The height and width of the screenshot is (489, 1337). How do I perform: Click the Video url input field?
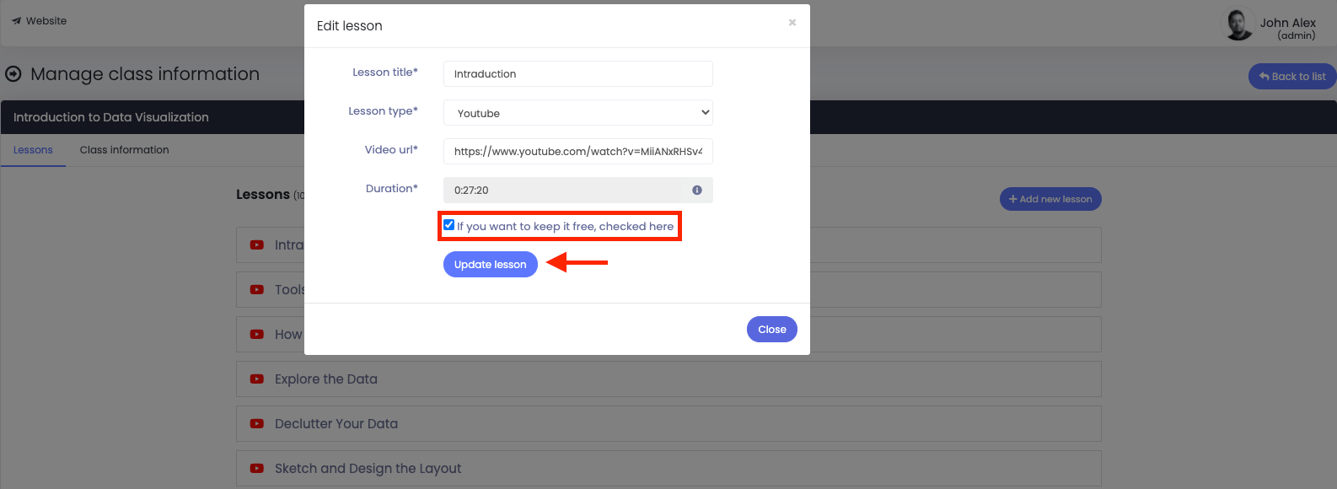coord(578,152)
